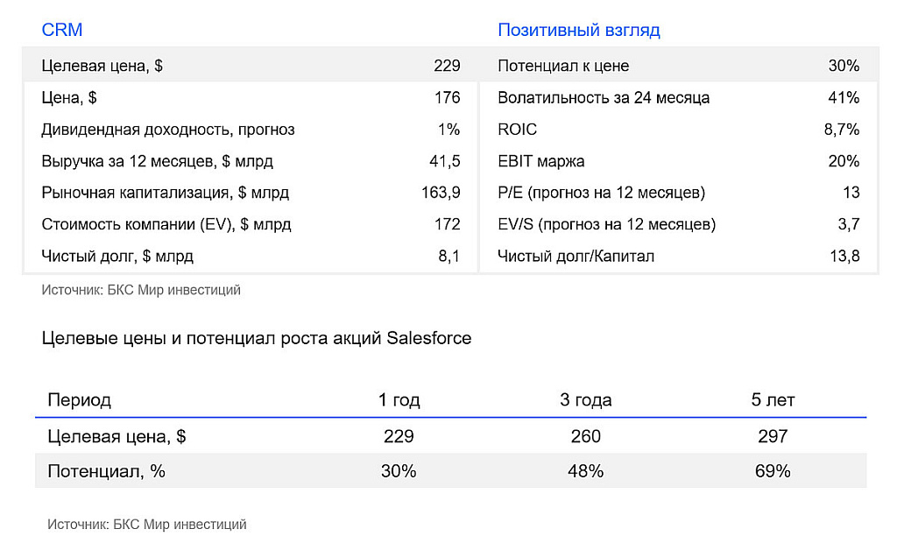Click the revenue value 41,5
This screenshot has height=543, width=897.
click(447, 161)
